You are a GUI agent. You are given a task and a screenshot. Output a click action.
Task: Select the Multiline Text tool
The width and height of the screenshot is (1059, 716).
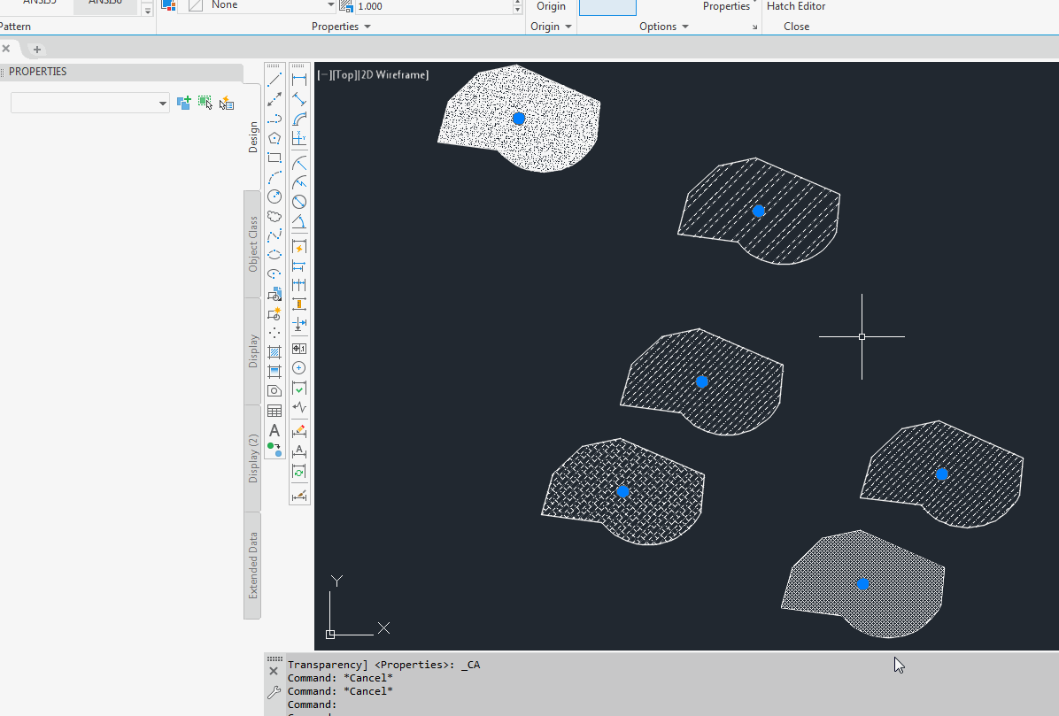pyautogui.click(x=274, y=430)
